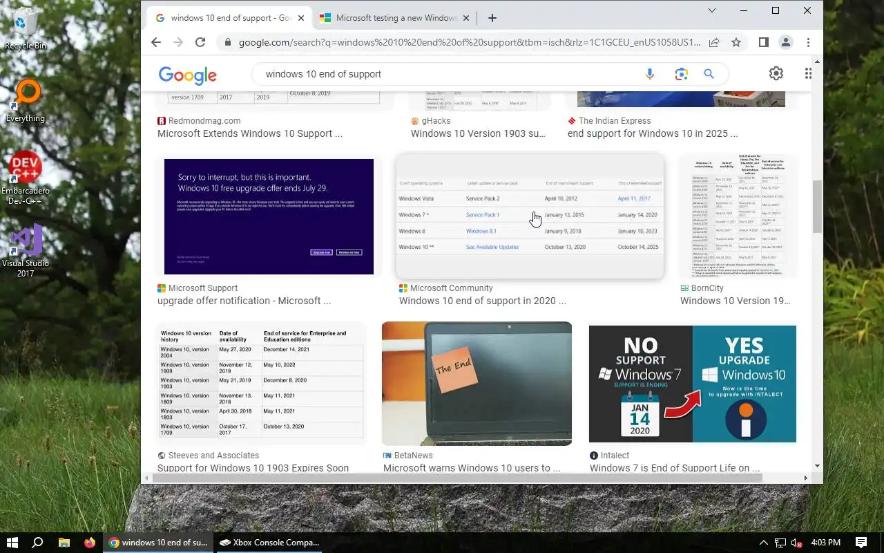Open a new Chrome tab

pos(492,18)
